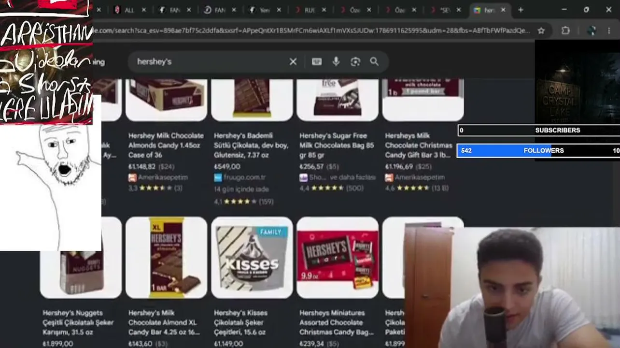Open Hershey Milk Chocolate Almonds Candy product image
The width and height of the screenshot is (620, 348).
tap(166, 100)
